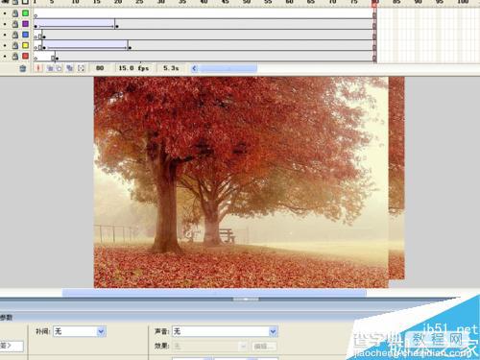Click the current frame value 80

point(100,68)
